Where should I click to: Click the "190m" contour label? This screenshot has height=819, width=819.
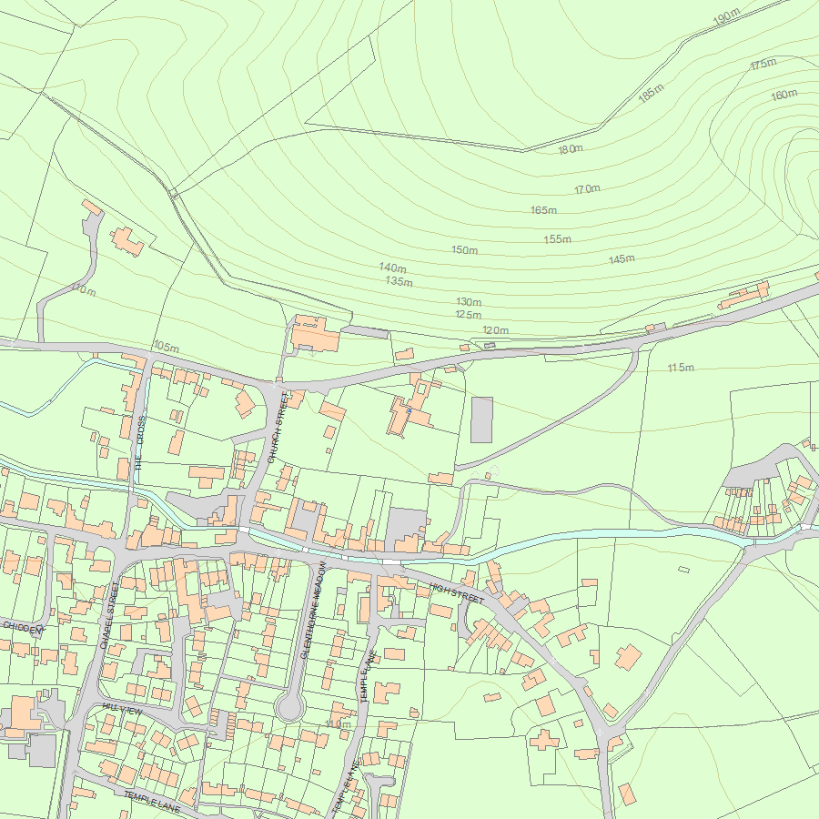pyautogui.click(x=726, y=16)
